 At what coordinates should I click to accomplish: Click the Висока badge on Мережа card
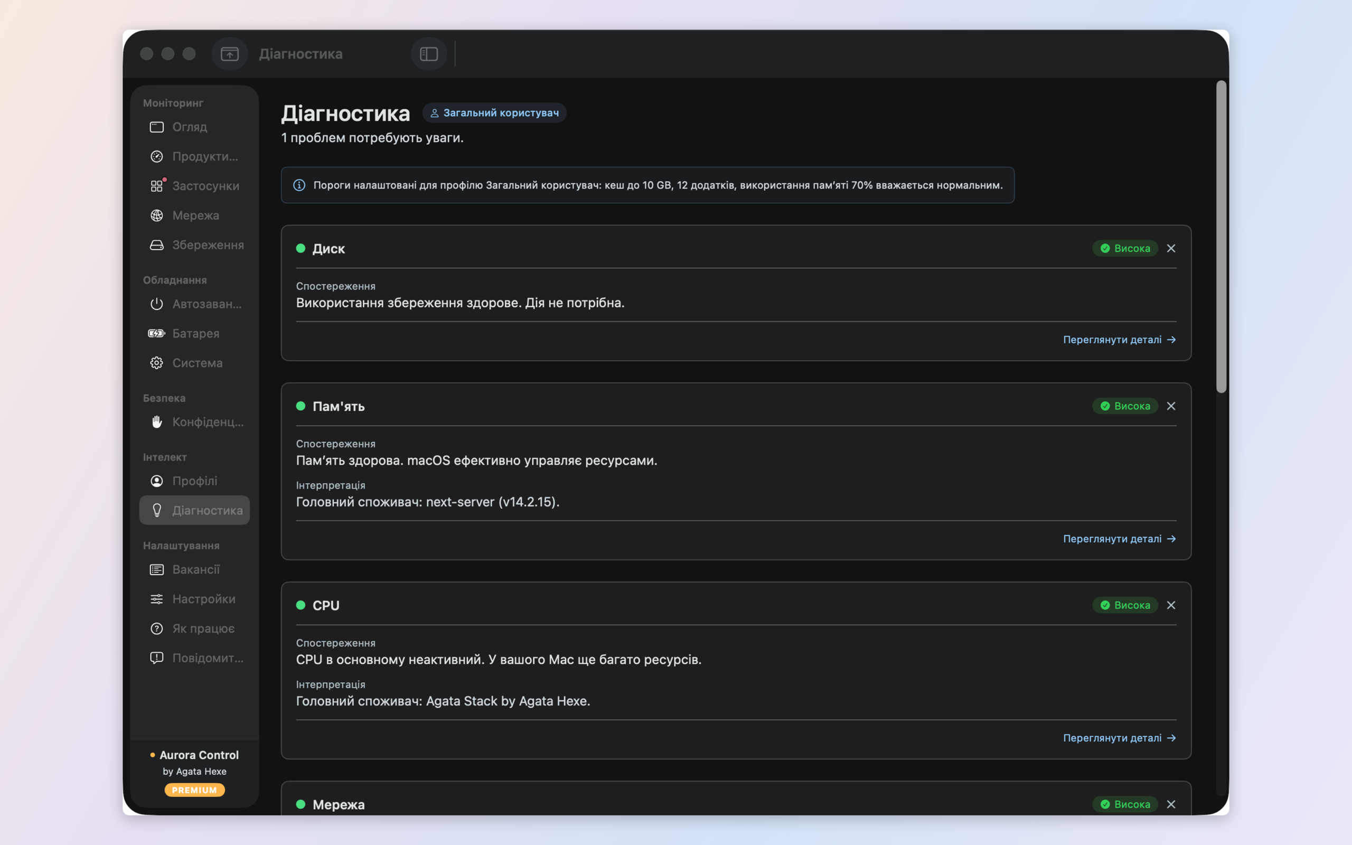[1125, 804]
